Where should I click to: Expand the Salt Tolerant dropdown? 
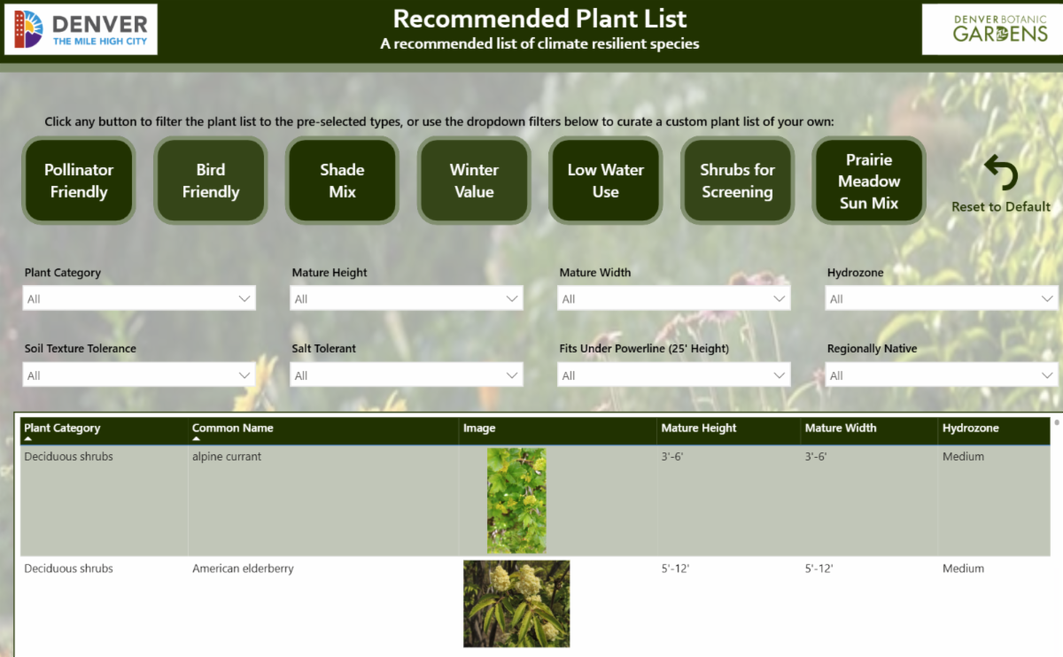coord(407,375)
